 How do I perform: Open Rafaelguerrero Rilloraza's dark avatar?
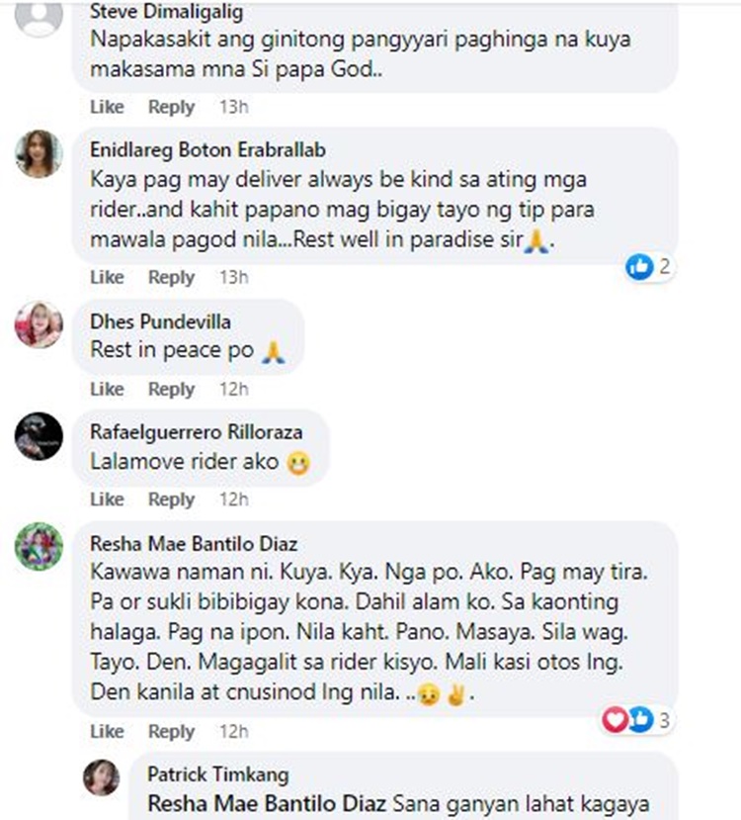pos(39,436)
